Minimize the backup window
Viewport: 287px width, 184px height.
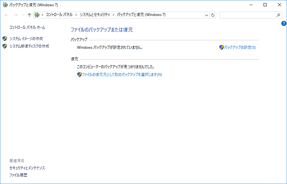(x=251, y=5)
